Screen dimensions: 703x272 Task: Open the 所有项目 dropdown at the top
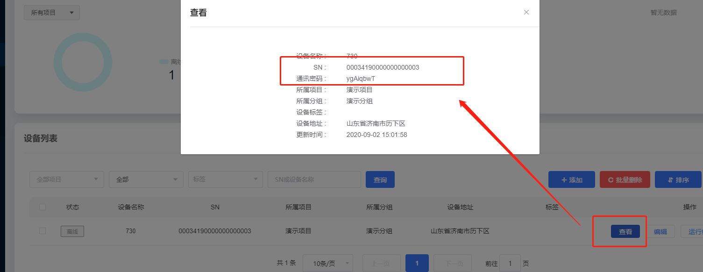point(52,13)
